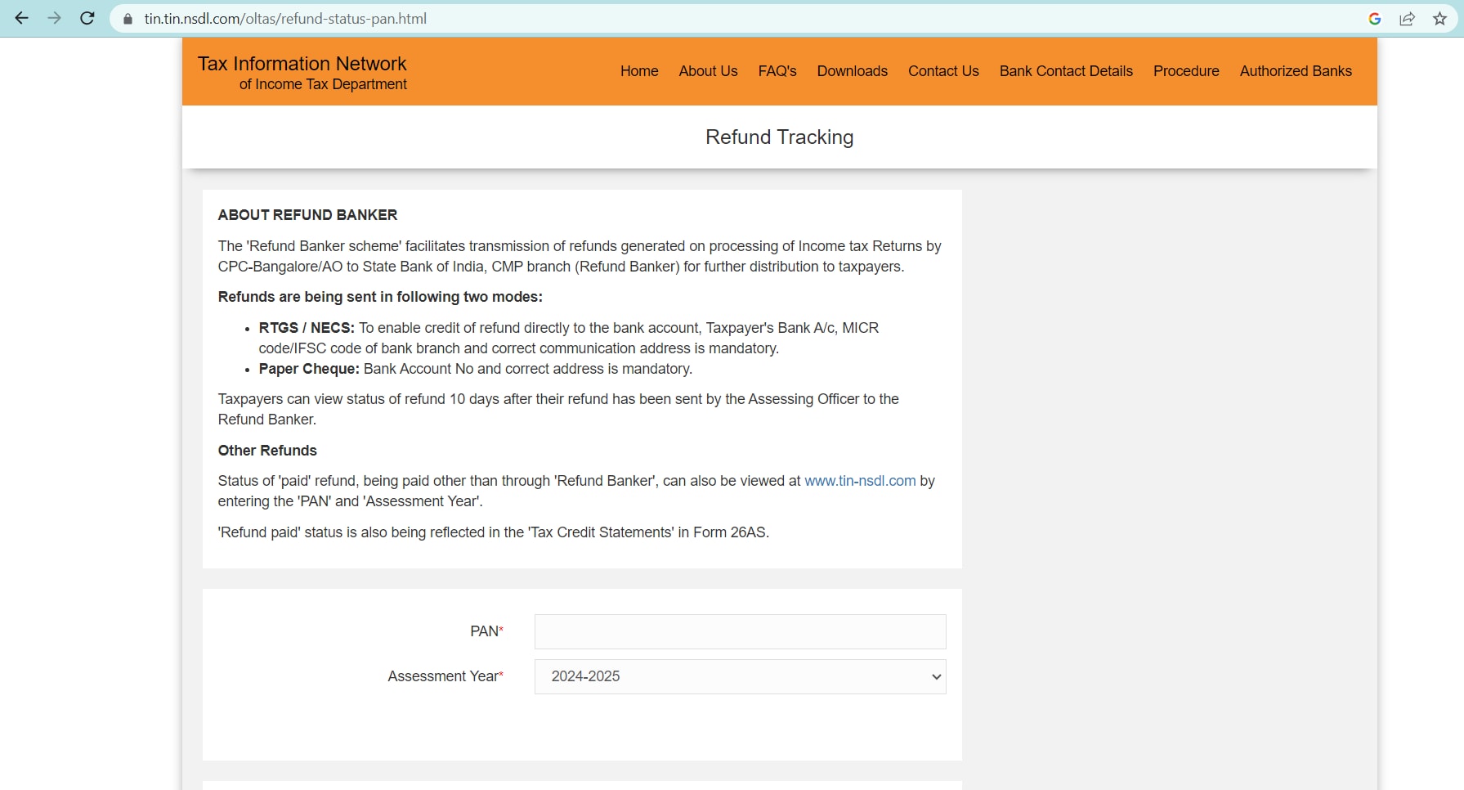Follow the www.tin-nsdl.com hyperlink
The image size is (1464, 790).
[x=860, y=481]
